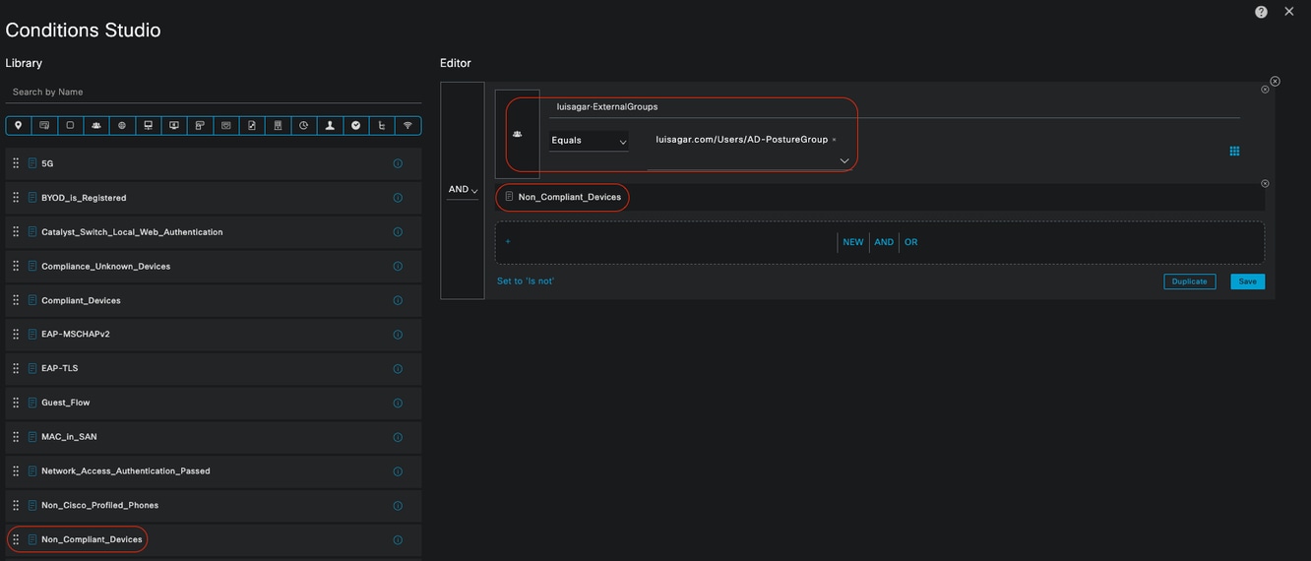Select EAP-MSCHAPv2 in library
The height and width of the screenshot is (561, 1311).
[x=213, y=334]
